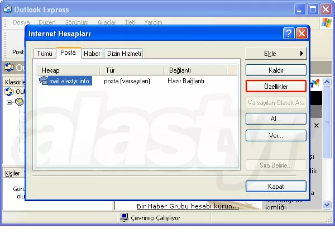
Task: Click the local folders icon in tree
Action: pyautogui.click(x=19, y=102)
